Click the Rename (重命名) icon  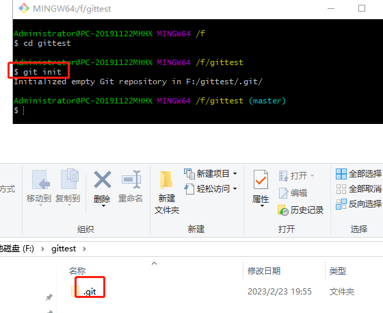(x=131, y=179)
